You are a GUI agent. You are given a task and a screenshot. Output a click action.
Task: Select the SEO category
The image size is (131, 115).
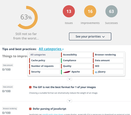pyautogui.click(x=108, y=66)
